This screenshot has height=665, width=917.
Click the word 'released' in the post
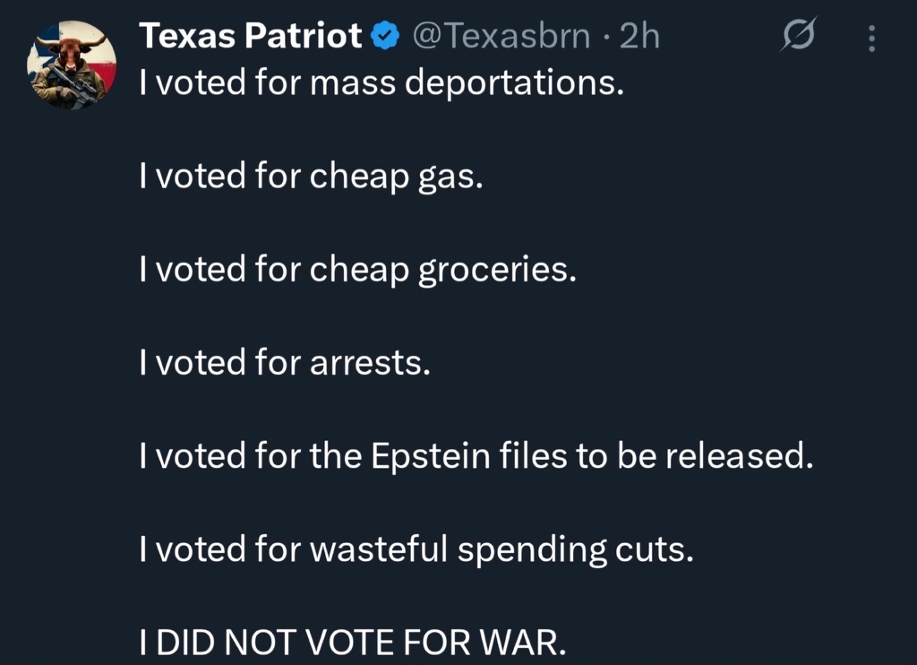[741, 456]
